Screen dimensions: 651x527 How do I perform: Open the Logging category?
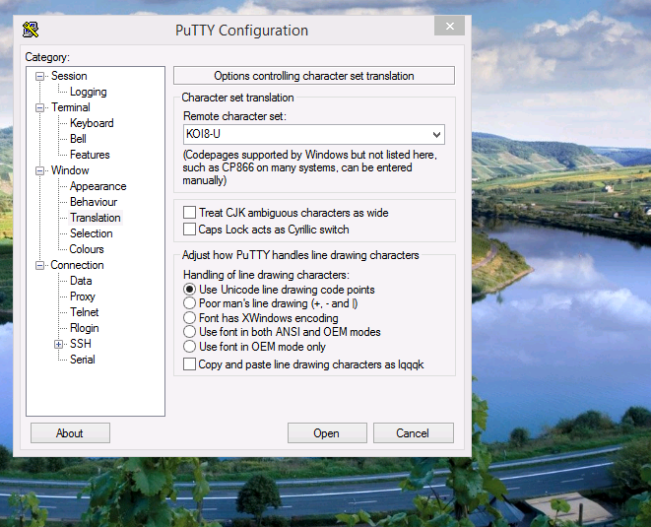(88, 92)
